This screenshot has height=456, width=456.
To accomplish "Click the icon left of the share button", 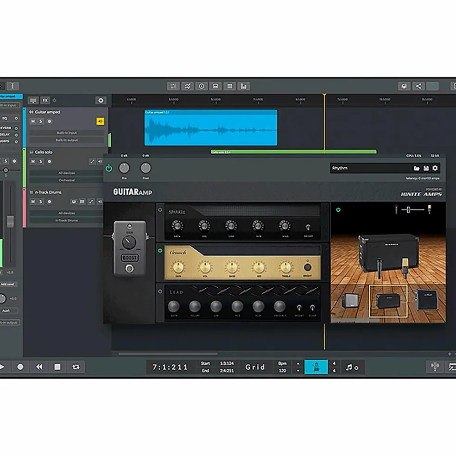I will pos(404,86).
